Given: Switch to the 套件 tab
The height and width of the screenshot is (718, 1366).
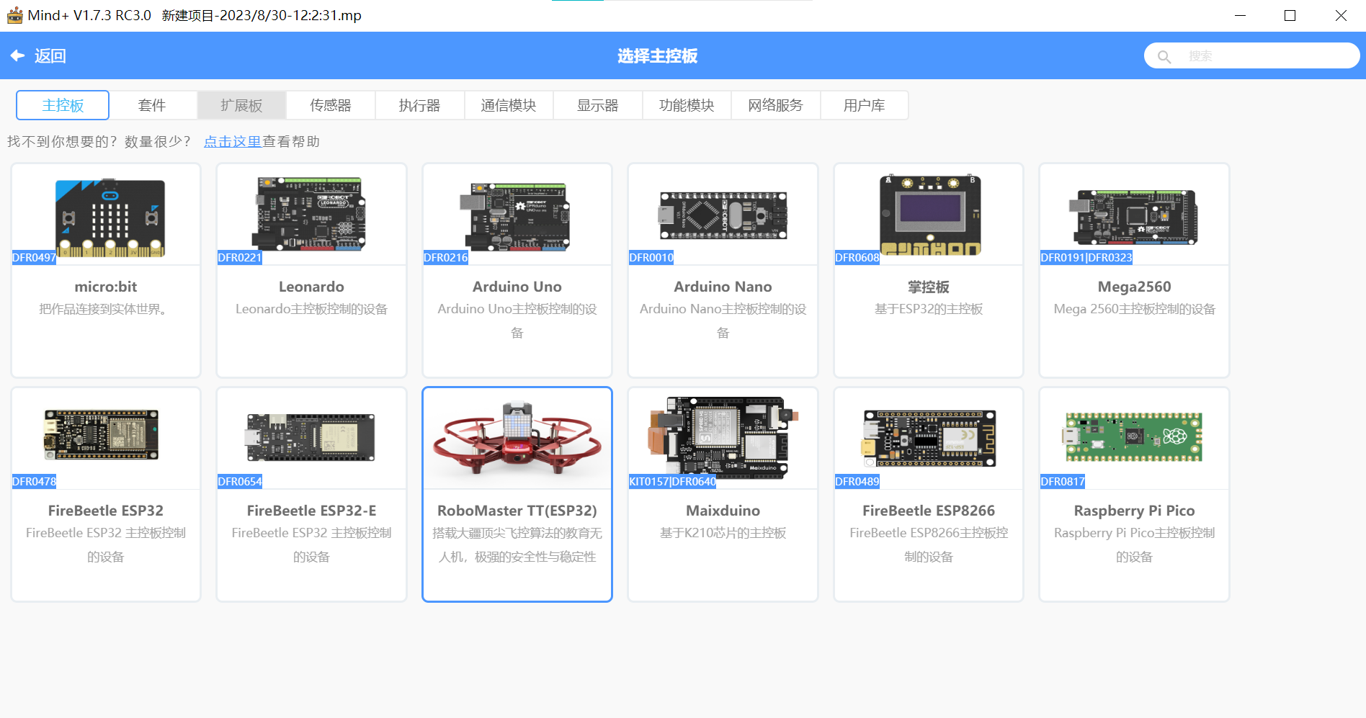Looking at the screenshot, I should [x=152, y=105].
